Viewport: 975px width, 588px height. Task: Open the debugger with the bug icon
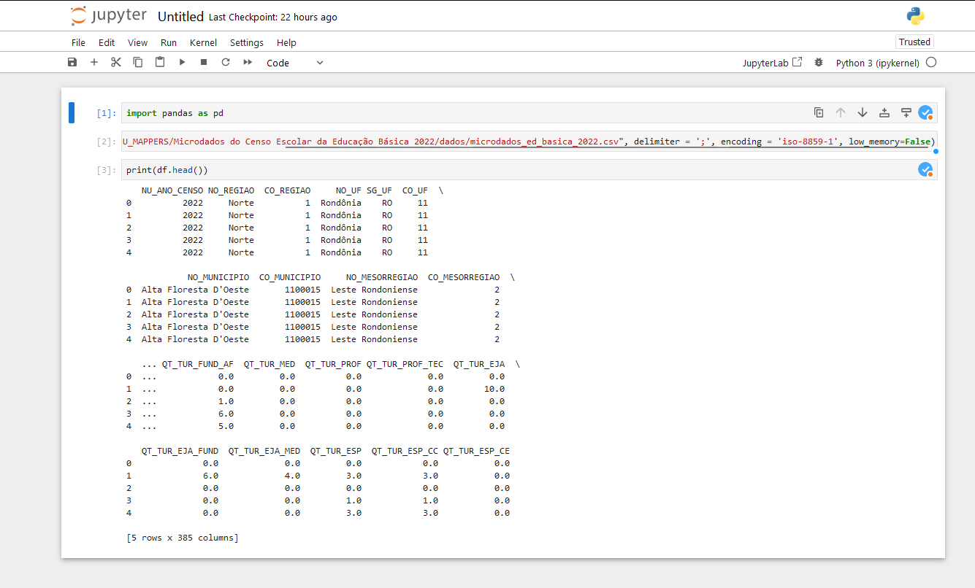[818, 62]
